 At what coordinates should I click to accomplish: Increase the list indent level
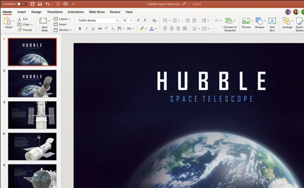point(188,20)
